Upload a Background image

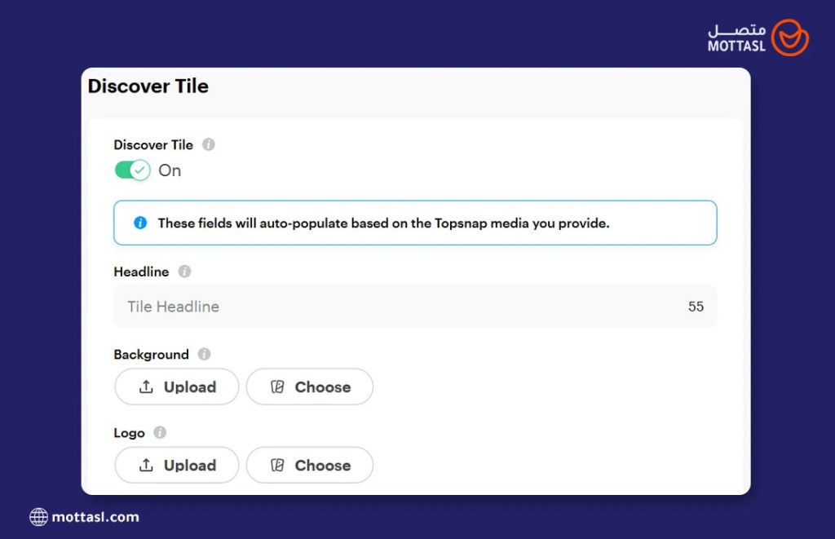tap(177, 387)
